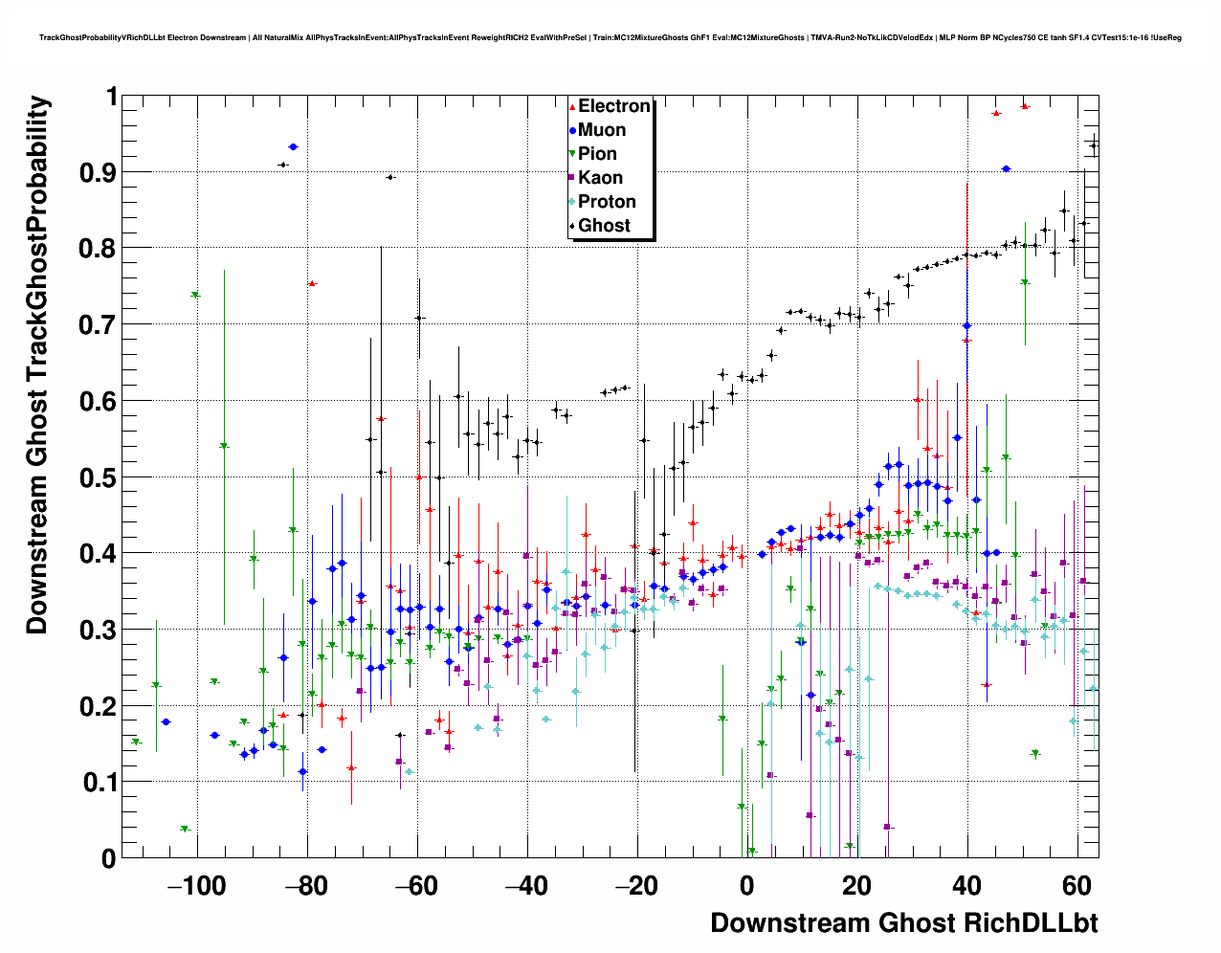1221x953 pixels.
Task: Click the purple Kaon square in legend
Action: (x=572, y=178)
